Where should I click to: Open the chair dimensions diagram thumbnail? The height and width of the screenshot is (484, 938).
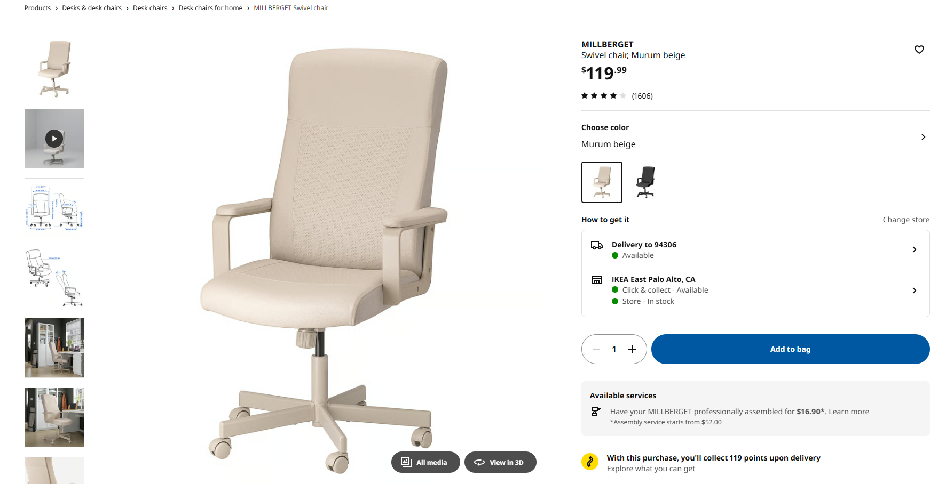(x=54, y=208)
